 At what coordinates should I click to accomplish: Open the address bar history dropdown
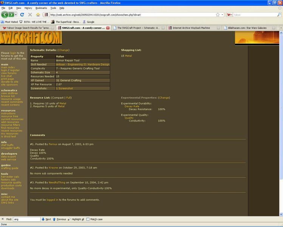pos(223,15)
